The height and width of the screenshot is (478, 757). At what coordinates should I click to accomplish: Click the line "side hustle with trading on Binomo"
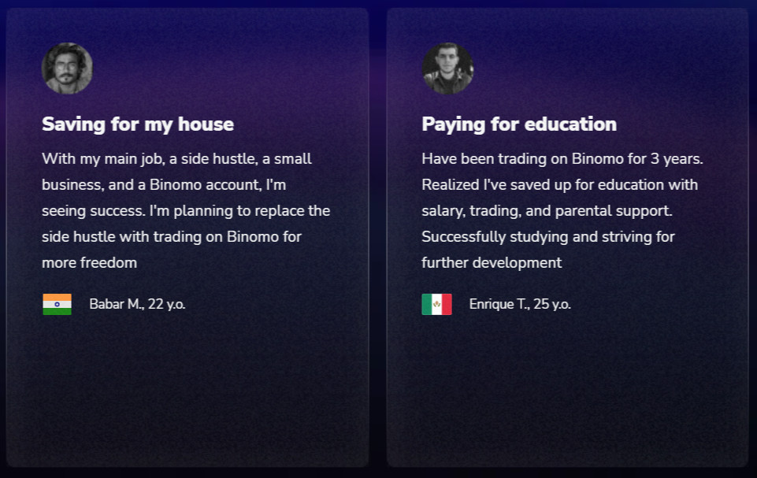pyautogui.click(x=172, y=237)
